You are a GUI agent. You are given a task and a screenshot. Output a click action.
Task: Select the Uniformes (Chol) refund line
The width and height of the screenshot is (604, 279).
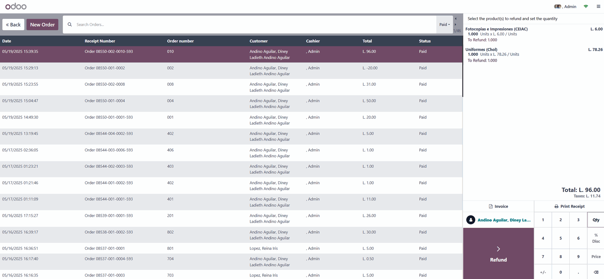pyautogui.click(x=534, y=55)
